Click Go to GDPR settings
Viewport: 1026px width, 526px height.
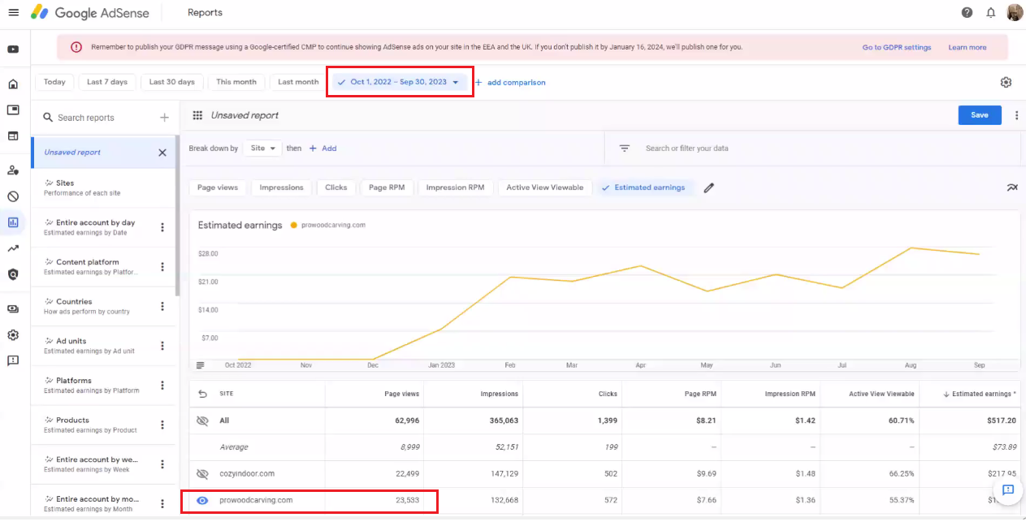[897, 48]
